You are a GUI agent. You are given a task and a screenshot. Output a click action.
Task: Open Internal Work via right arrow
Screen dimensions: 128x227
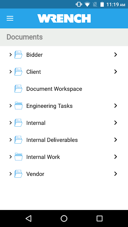pyautogui.click(x=115, y=157)
